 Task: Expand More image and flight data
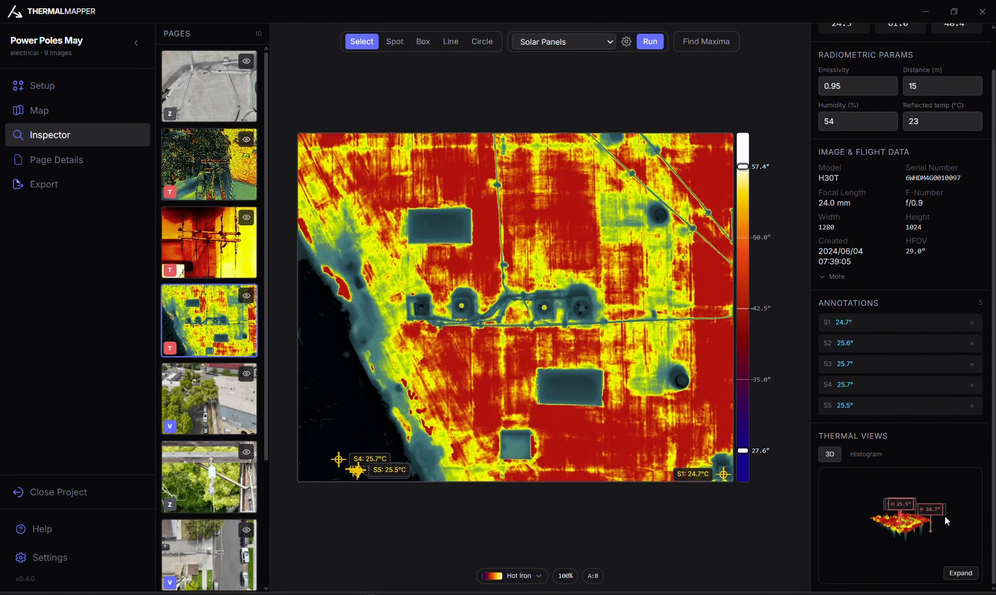832,277
